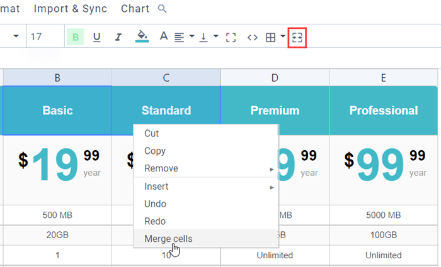This screenshot has width=441, height=267.
Task: Click the highlighted merge cells toolbar icon
Action: 297,38
